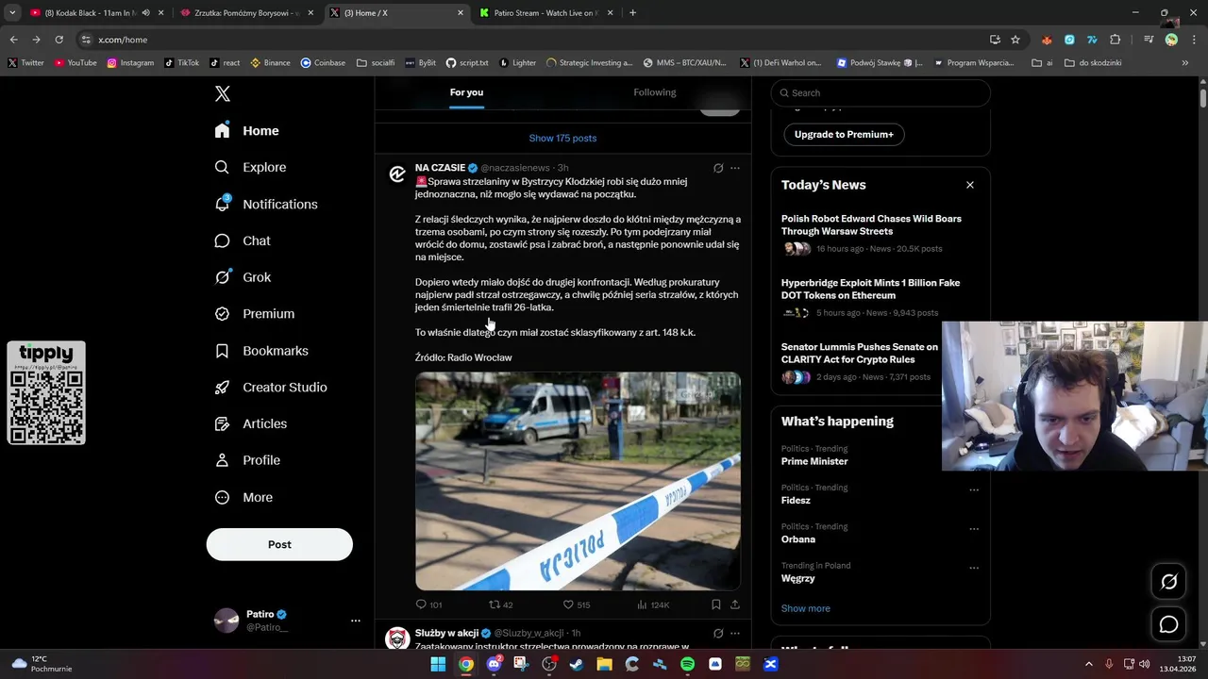Open Discord from the taskbar
The width and height of the screenshot is (1208, 679).
click(x=494, y=664)
